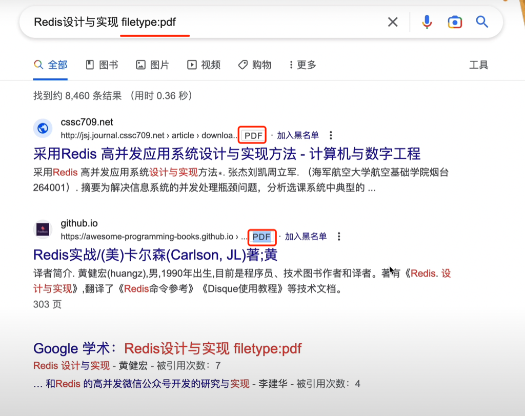Click the PDF badge on cssc709.net result

253,136
